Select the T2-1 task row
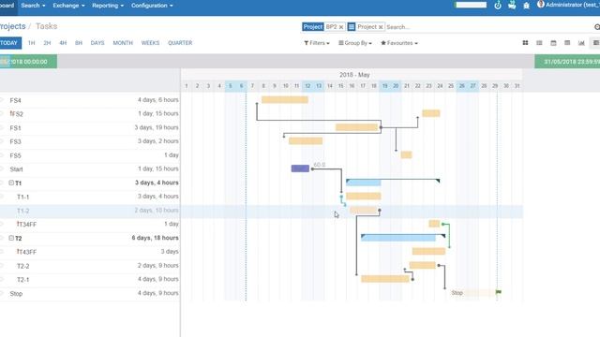600x337 pixels. (90, 279)
